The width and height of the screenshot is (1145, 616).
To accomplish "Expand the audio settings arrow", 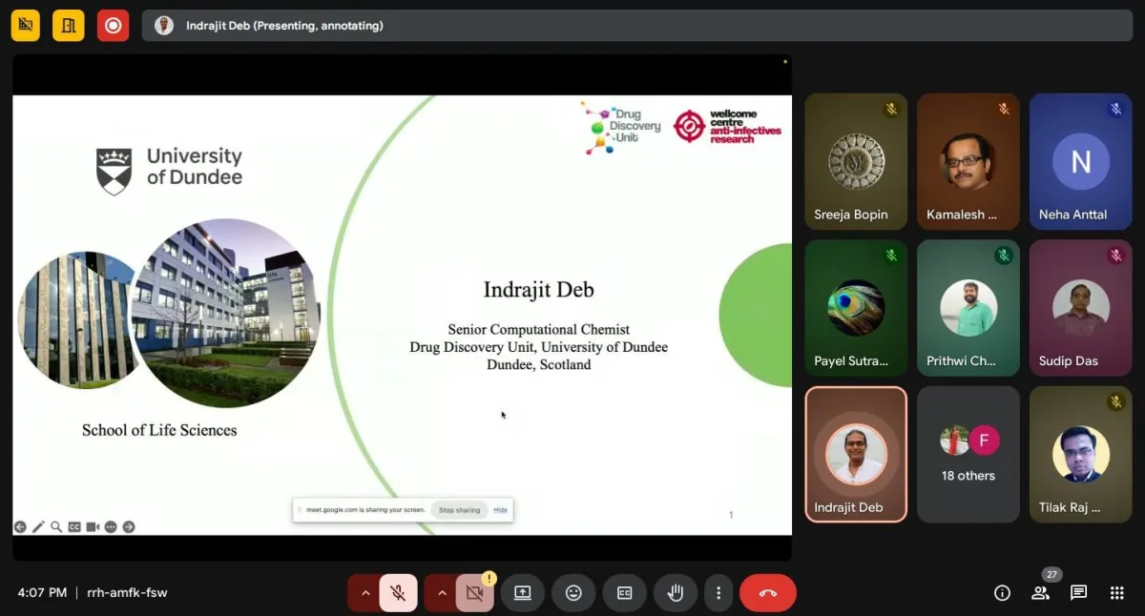I will click(364, 593).
